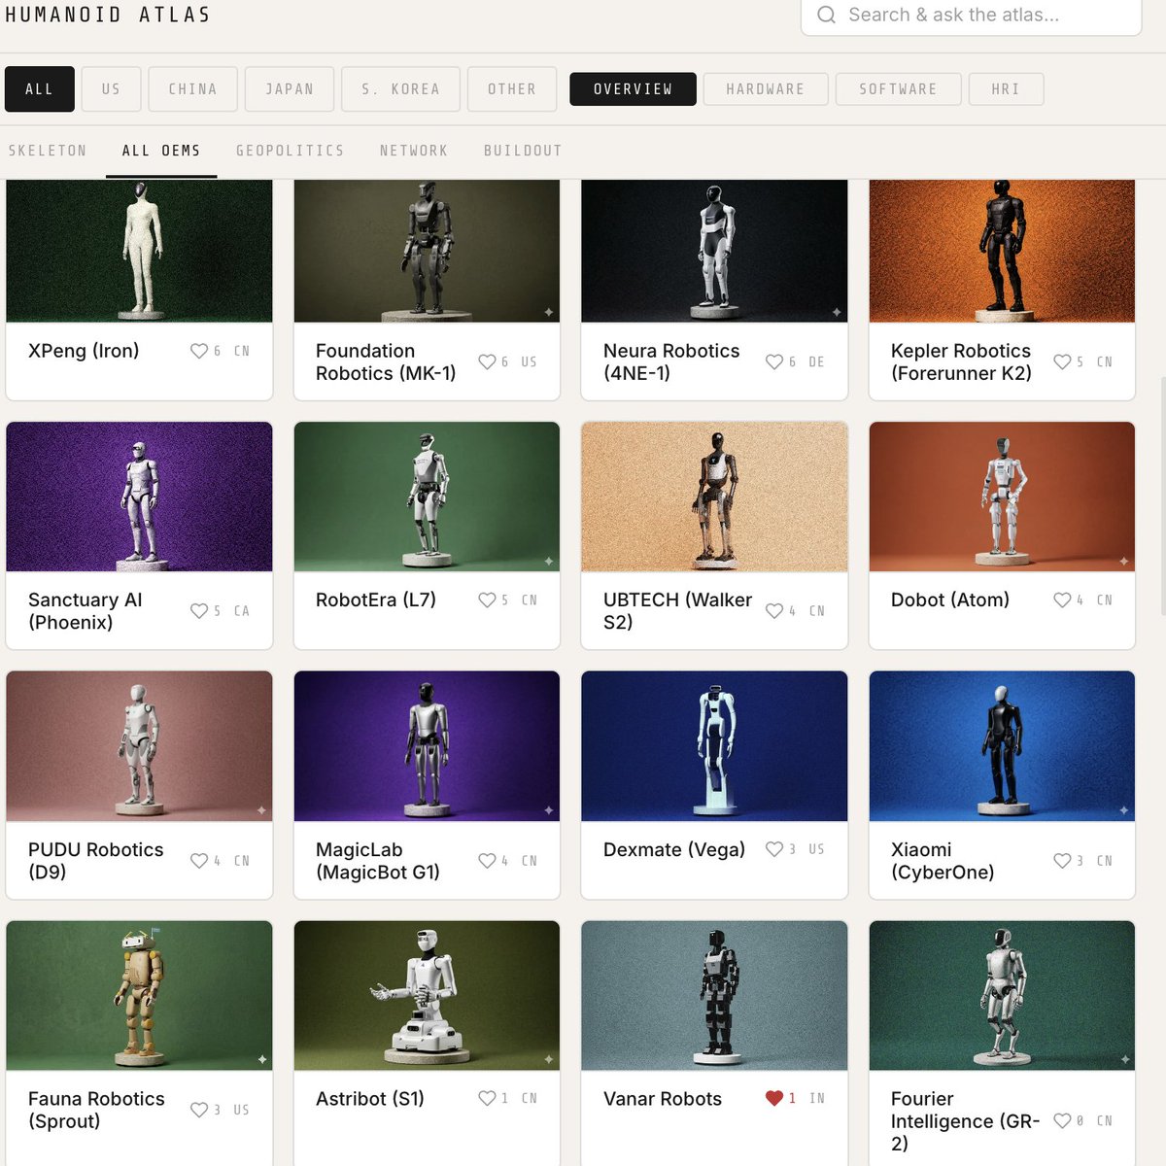1166x1166 pixels.
Task: Click the Astribot (S1) heart icon
Action: (487, 1098)
